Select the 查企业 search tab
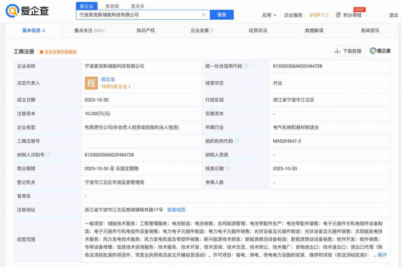The height and width of the screenshot is (267, 402). pos(87,6)
